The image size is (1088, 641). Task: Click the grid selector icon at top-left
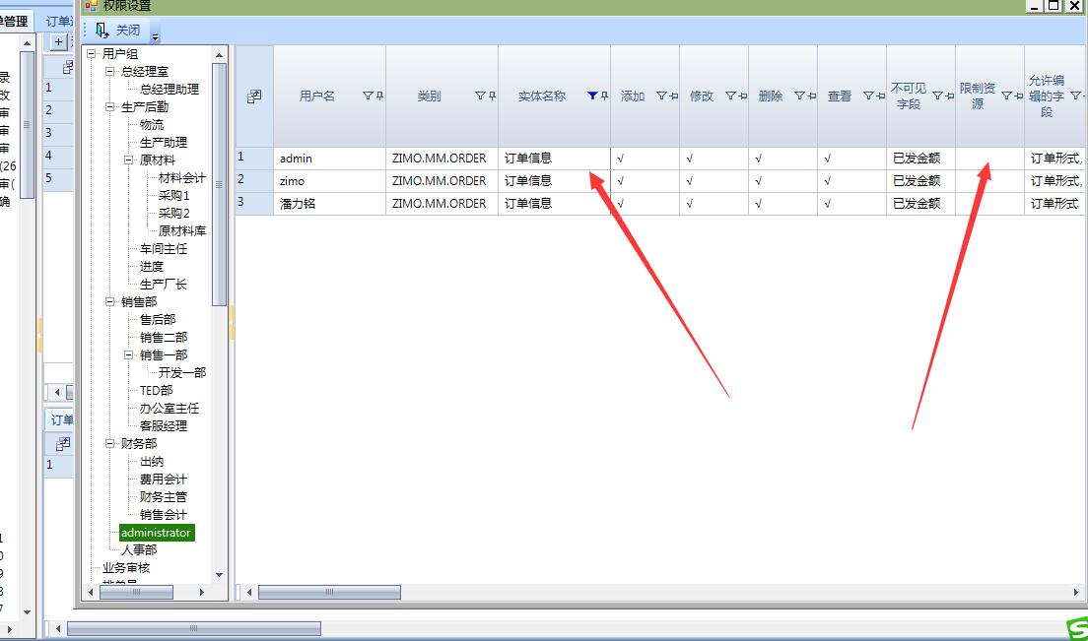coord(254,96)
